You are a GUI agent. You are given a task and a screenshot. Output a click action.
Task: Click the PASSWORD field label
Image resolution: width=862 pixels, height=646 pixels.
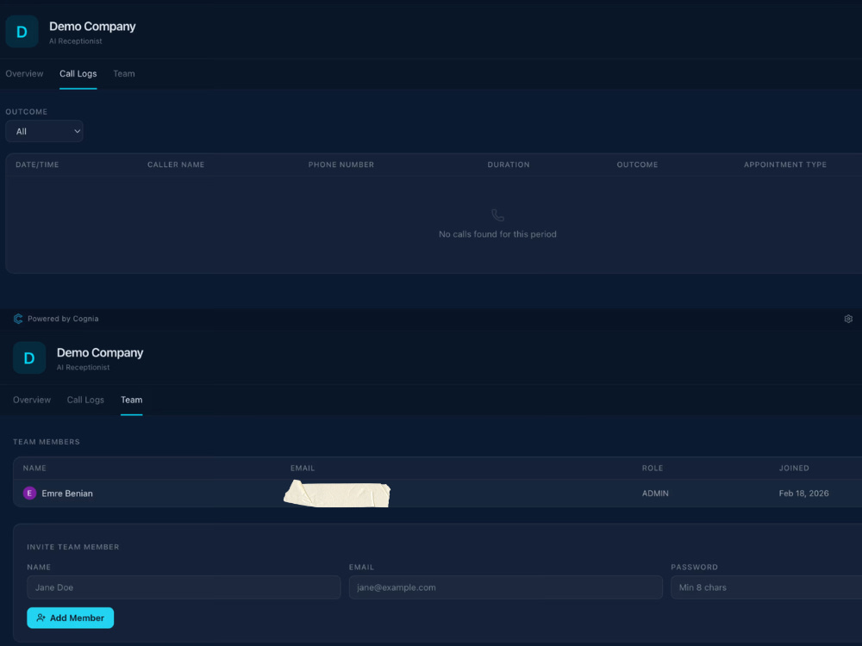[694, 567]
